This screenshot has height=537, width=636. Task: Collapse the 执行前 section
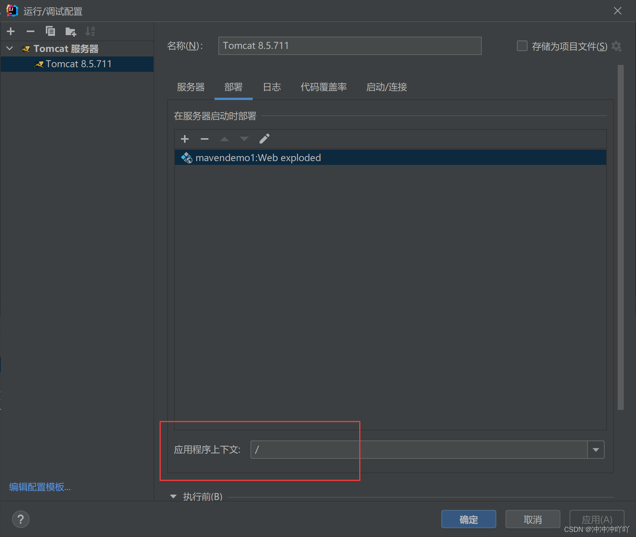pyautogui.click(x=173, y=497)
